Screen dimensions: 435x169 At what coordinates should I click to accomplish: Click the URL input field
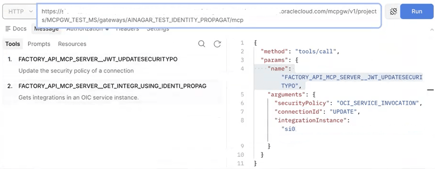click(x=209, y=16)
